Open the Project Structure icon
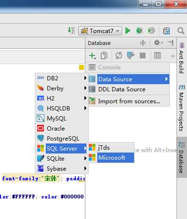 (x=166, y=31)
